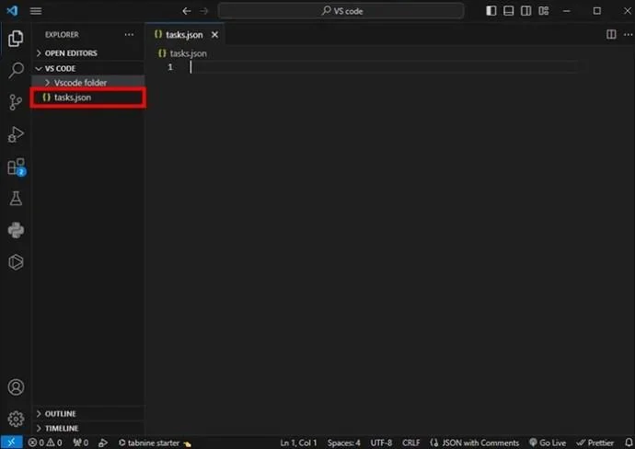Open the Accounts icon
Screen dimensions: 635x449
click(x=16, y=387)
